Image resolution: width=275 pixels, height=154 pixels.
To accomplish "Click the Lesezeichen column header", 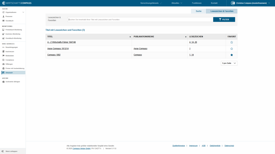I will [196, 37].
